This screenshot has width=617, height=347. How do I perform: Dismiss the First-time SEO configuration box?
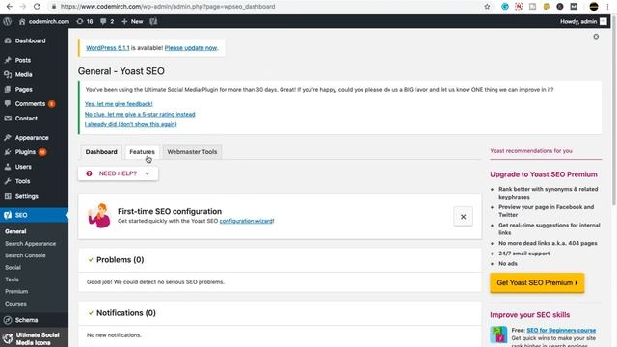coord(463,217)
